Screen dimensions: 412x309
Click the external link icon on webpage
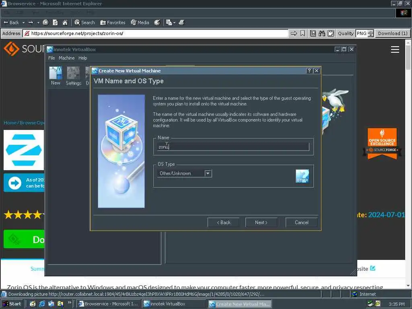pyautogui.click(x=373, y=268)
